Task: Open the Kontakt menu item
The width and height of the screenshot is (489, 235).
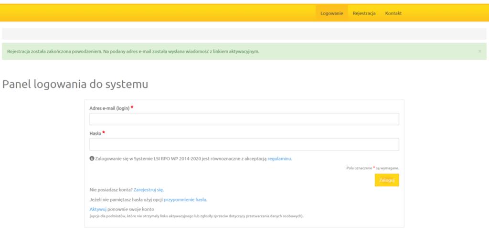Action: pyautogui.click(x=393, y=13)
